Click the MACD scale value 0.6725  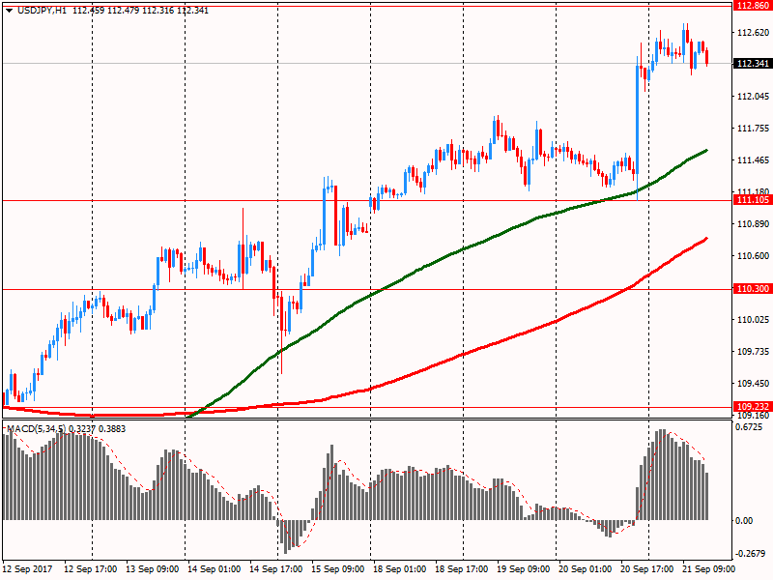(x=749, y=427)
